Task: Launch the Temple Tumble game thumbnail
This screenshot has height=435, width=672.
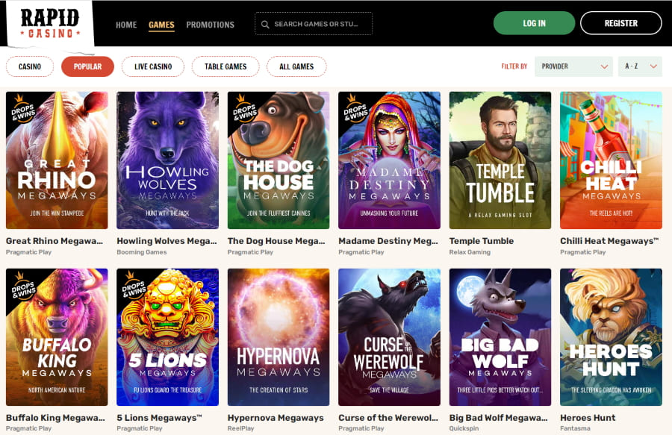Action: 500,160
